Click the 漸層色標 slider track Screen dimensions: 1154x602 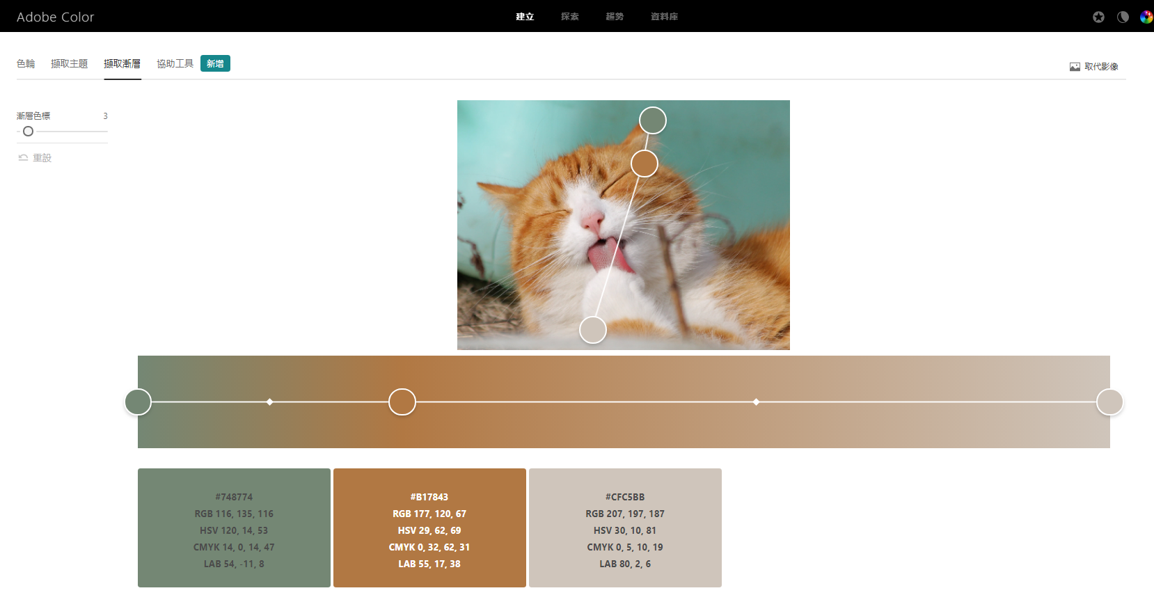(x=62, y=131)
